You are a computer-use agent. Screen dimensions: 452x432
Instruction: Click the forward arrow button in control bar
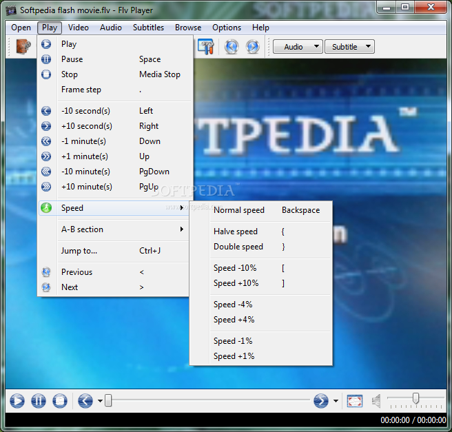coord(321,401)
